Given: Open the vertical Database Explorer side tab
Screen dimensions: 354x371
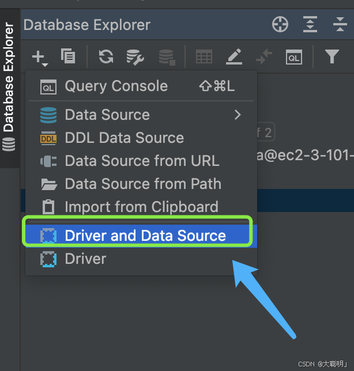Looking at the screenshot, I should pyautogui.click(x=9, y=81).
